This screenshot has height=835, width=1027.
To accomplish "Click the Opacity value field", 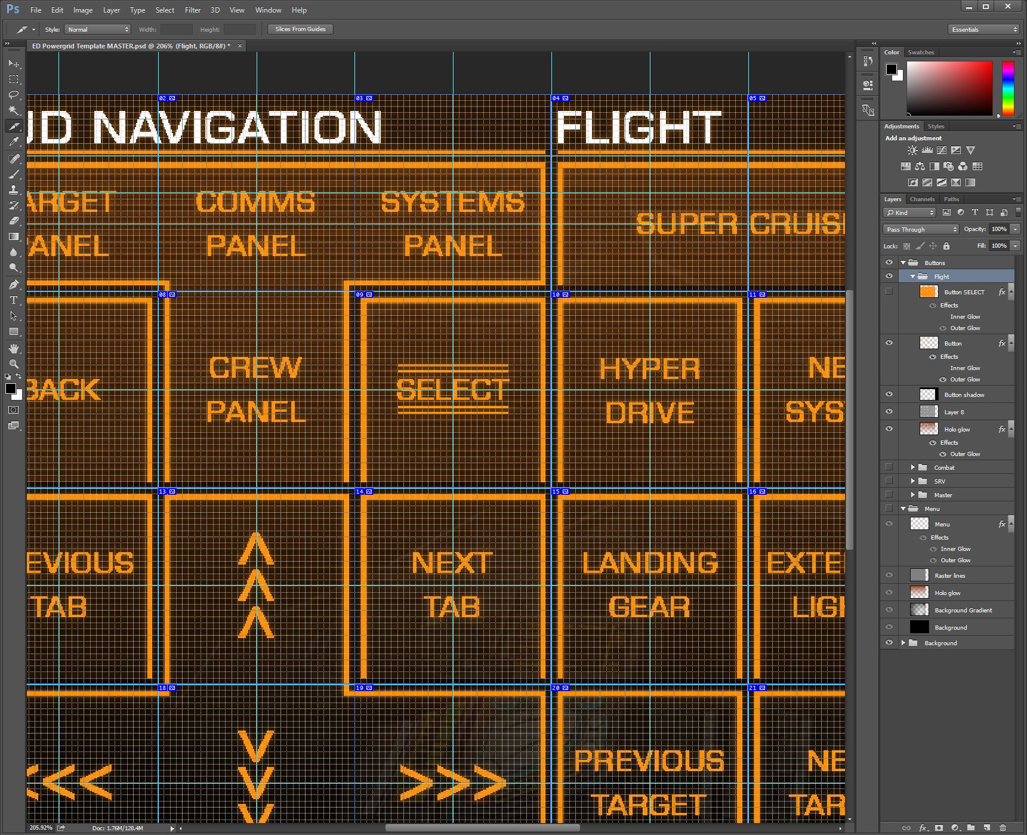I will (998, 229).
